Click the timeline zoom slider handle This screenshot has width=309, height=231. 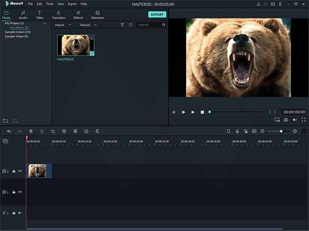pyautogui.click(x=281, y=131)
